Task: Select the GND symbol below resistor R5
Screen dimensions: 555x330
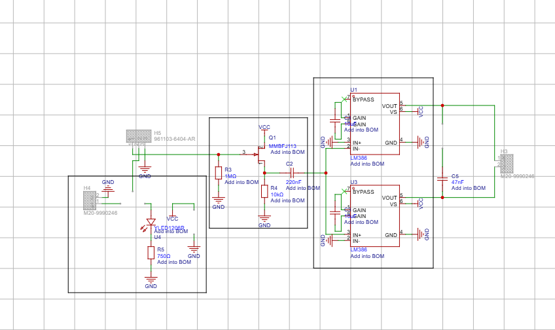Action: click(x=151, y=282)
